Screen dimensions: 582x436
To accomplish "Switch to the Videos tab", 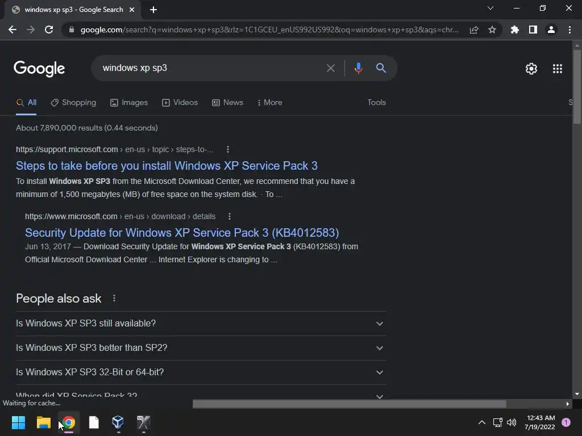I will coord(180,103).
